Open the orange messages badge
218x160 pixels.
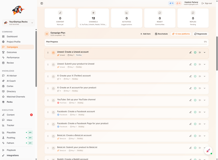click(x=178, y=3)
